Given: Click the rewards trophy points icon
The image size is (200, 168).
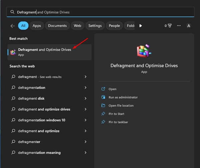Looking at the screenshot, I should pos(170,26).
